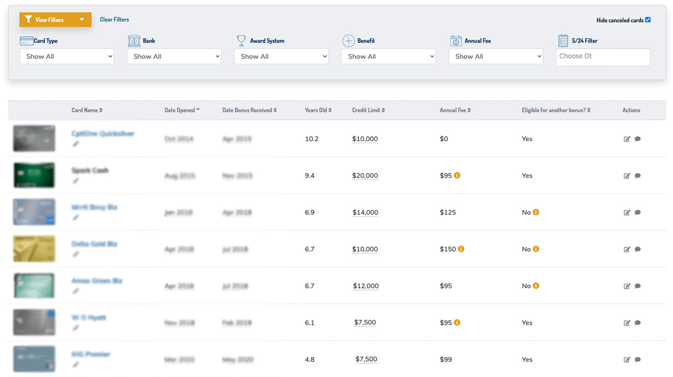
Task: Click the pencil icon under CptlOne Quicksilver
Action: (x=75, y=143)
